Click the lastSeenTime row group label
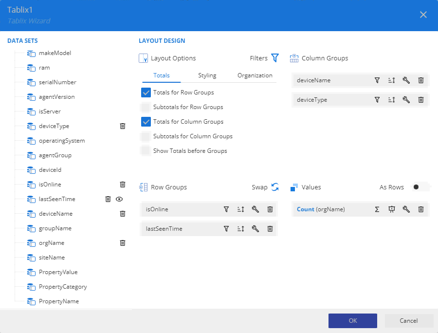 pyautogui.click(x=164, y=229)
